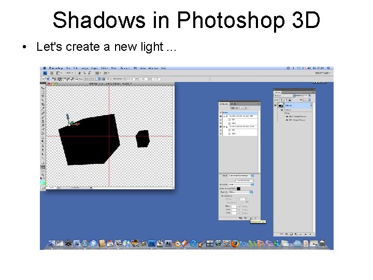Open the Essentials workspace switcher
This screenshot has width=373, height=280.
click(323, 73)
